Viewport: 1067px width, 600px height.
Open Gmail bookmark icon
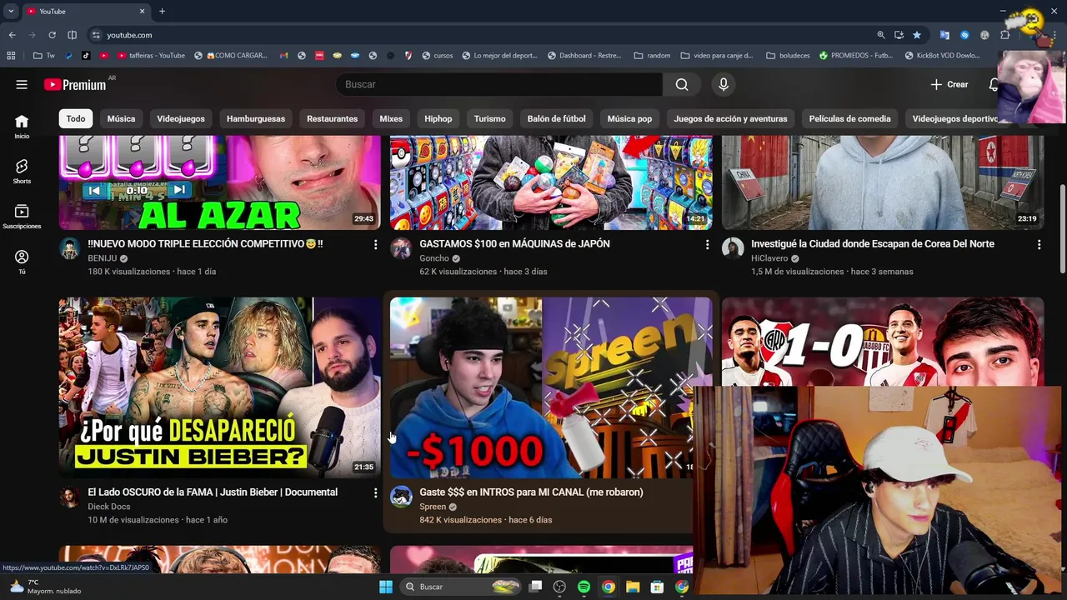pyautogui.click(x=284, y=56)
